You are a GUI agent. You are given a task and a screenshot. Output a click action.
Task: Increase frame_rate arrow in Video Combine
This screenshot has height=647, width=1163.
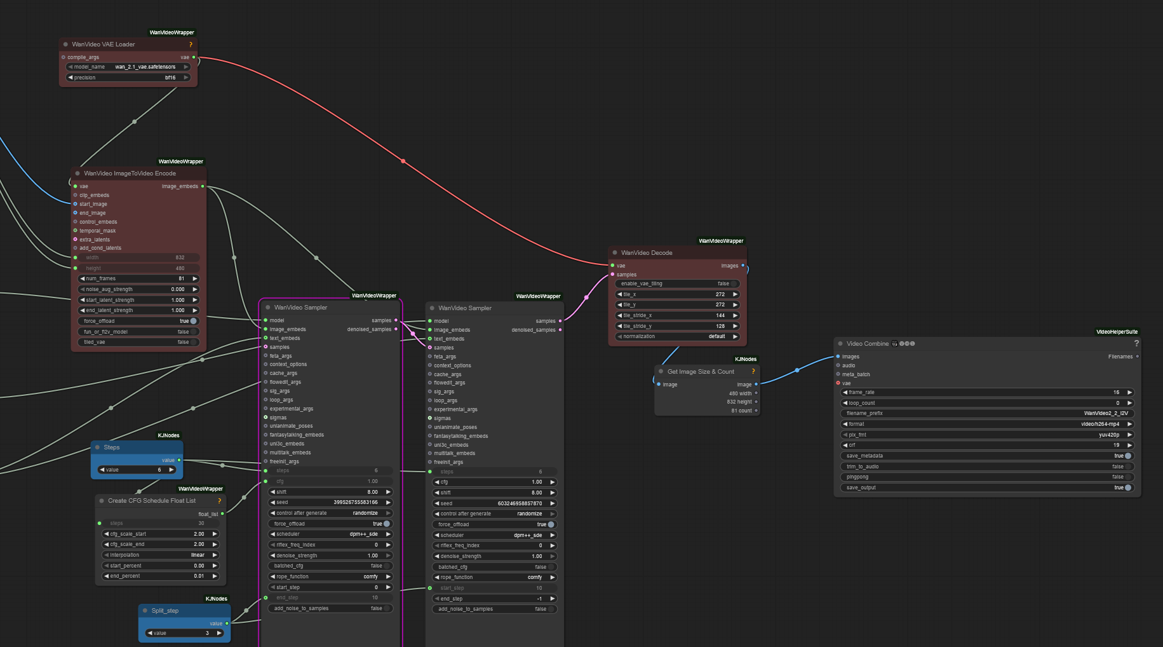1129,392
